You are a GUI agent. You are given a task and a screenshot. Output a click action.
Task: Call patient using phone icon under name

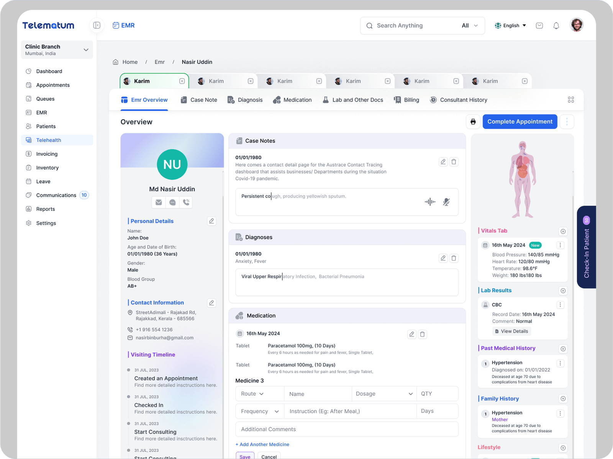pyautogui.click(x=186, y=202)
